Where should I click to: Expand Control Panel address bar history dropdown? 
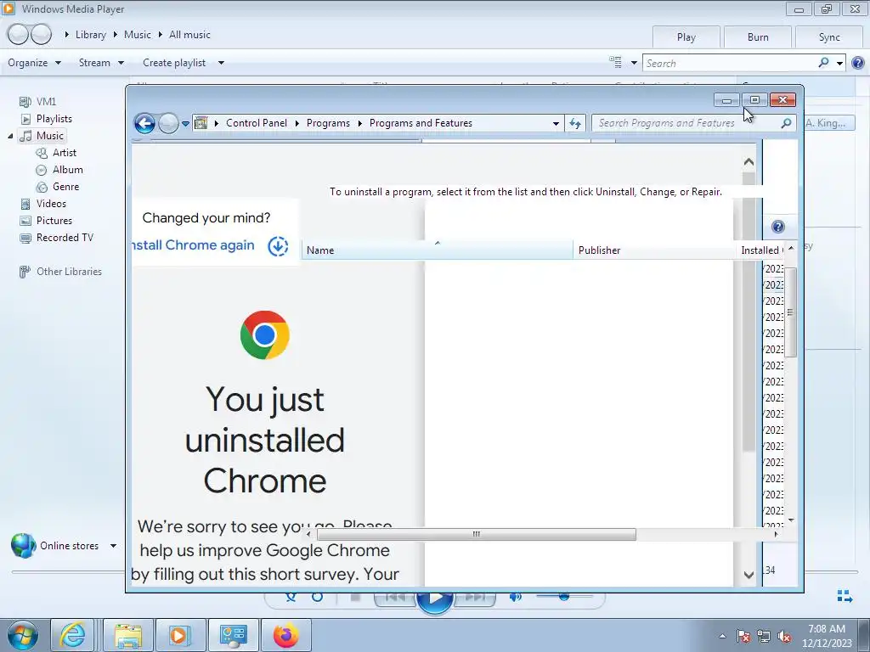coord(556,123)
